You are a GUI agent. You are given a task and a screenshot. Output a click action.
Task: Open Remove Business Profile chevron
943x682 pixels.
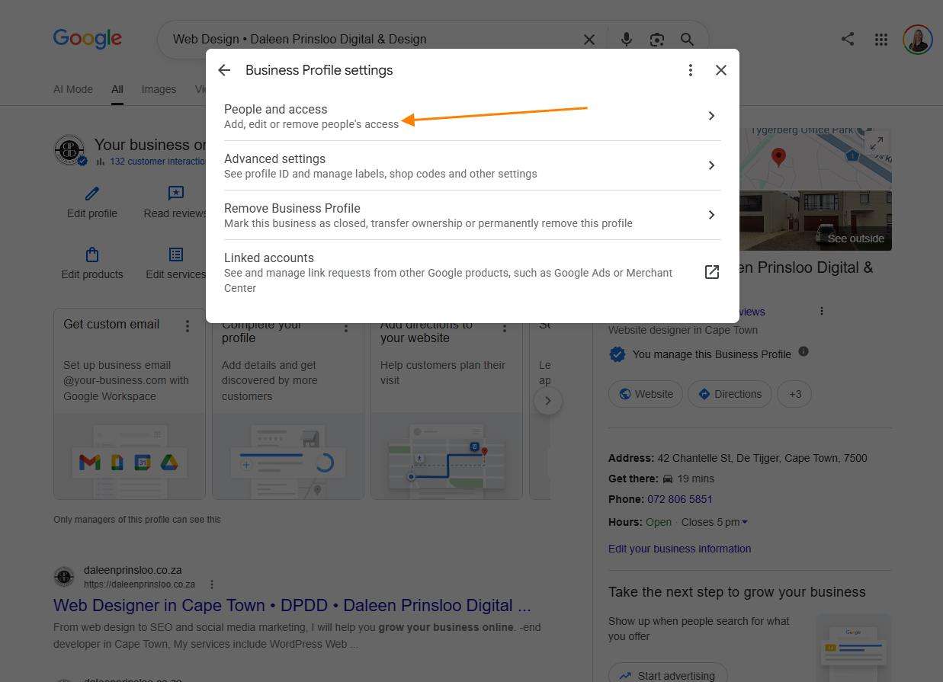pos(711,215)
